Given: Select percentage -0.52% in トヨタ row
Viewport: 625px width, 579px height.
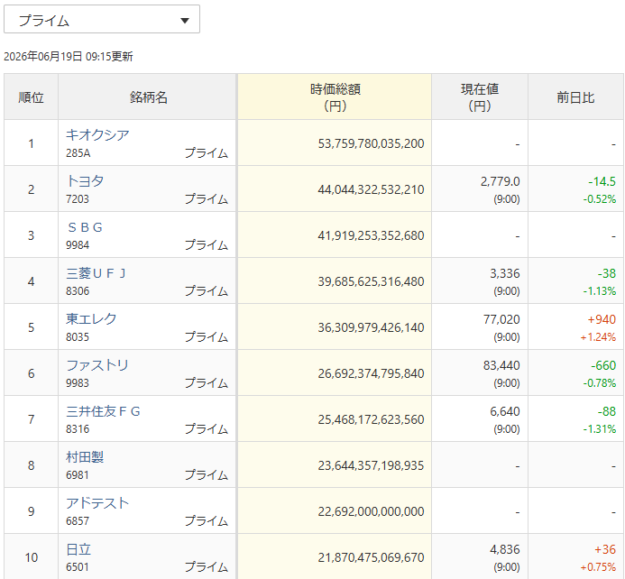Looking at the screenshot, I should point(600,198).
